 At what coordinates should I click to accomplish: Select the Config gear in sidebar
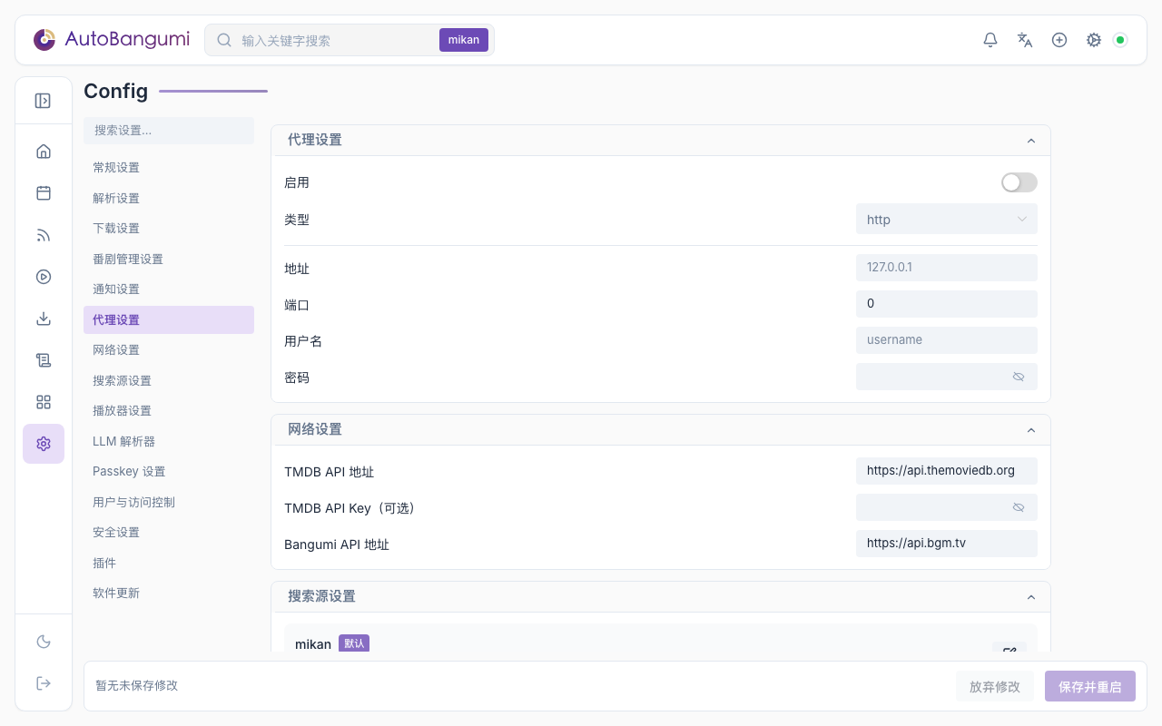point(44,444)
